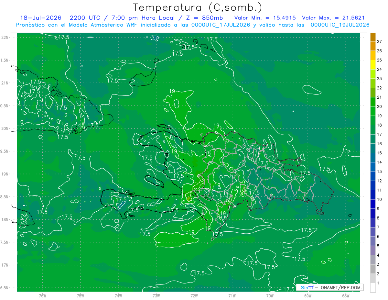
Task: Click the '20N' latitude axis label
Action: click(5, 128)
